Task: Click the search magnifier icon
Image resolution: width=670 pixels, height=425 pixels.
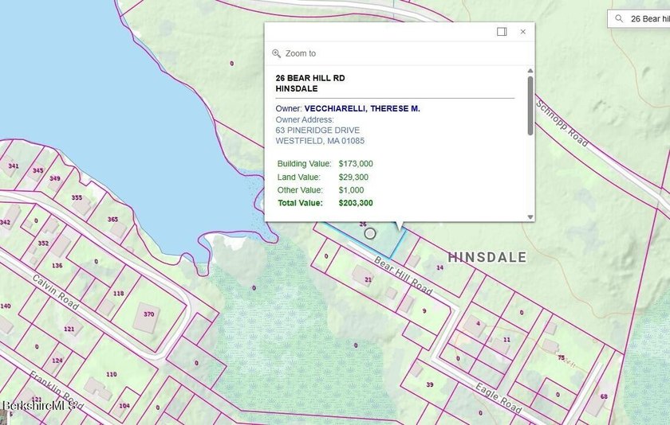Action: click(x=619, y=19)
